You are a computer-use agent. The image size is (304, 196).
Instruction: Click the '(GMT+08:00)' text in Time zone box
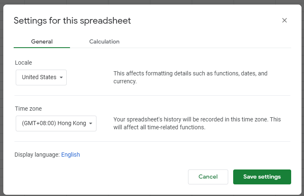[x=39, y=123]
